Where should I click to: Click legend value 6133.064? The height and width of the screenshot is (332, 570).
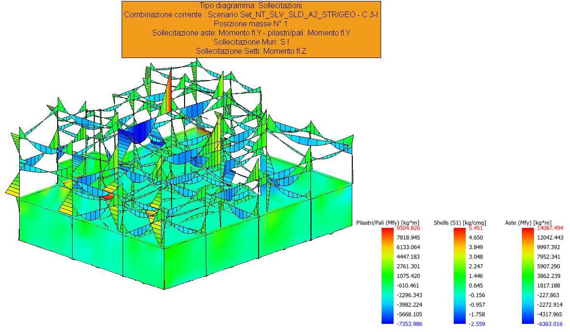[408, 247]
